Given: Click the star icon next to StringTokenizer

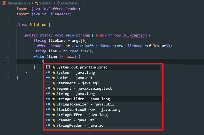Looking at the screenshot, I should click(x=54, y=104).
